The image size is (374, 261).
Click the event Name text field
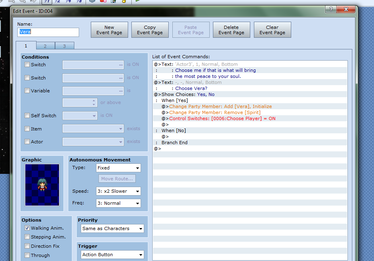48,32
